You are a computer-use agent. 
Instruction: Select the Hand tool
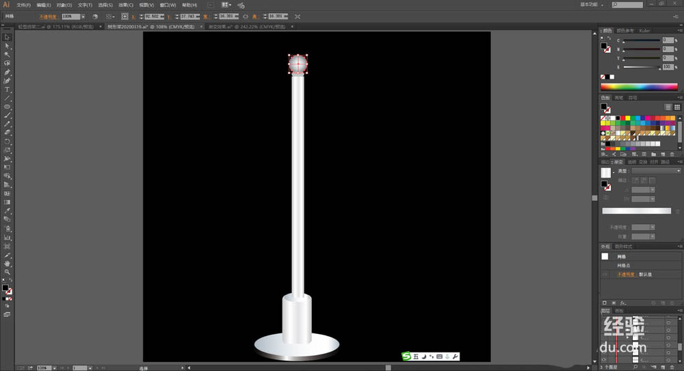tap(7, 264)
